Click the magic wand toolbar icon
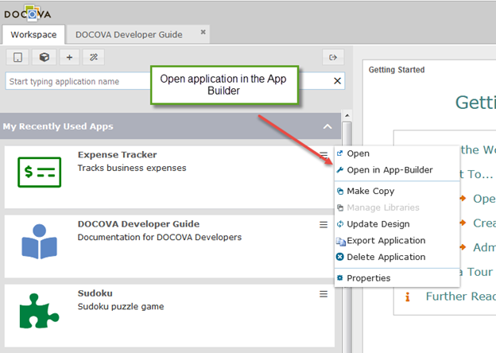 93,57
